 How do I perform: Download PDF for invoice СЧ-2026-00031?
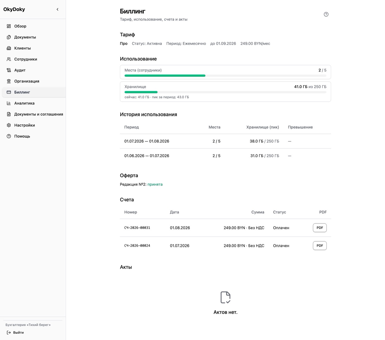pos(320,228)
